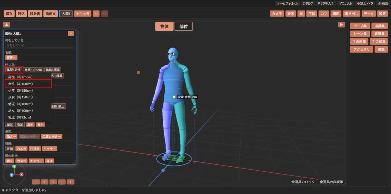Image resolution: width=391 pixels, height=194 pixels.
Task: Choose 少年（約150cm） from the body type list
Action: (28, 91)
